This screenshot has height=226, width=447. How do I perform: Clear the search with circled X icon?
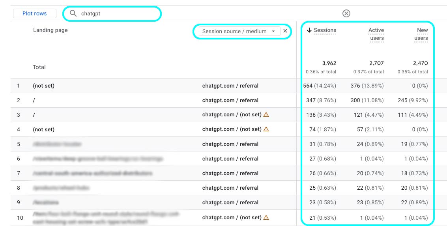(x=346, y=13)
